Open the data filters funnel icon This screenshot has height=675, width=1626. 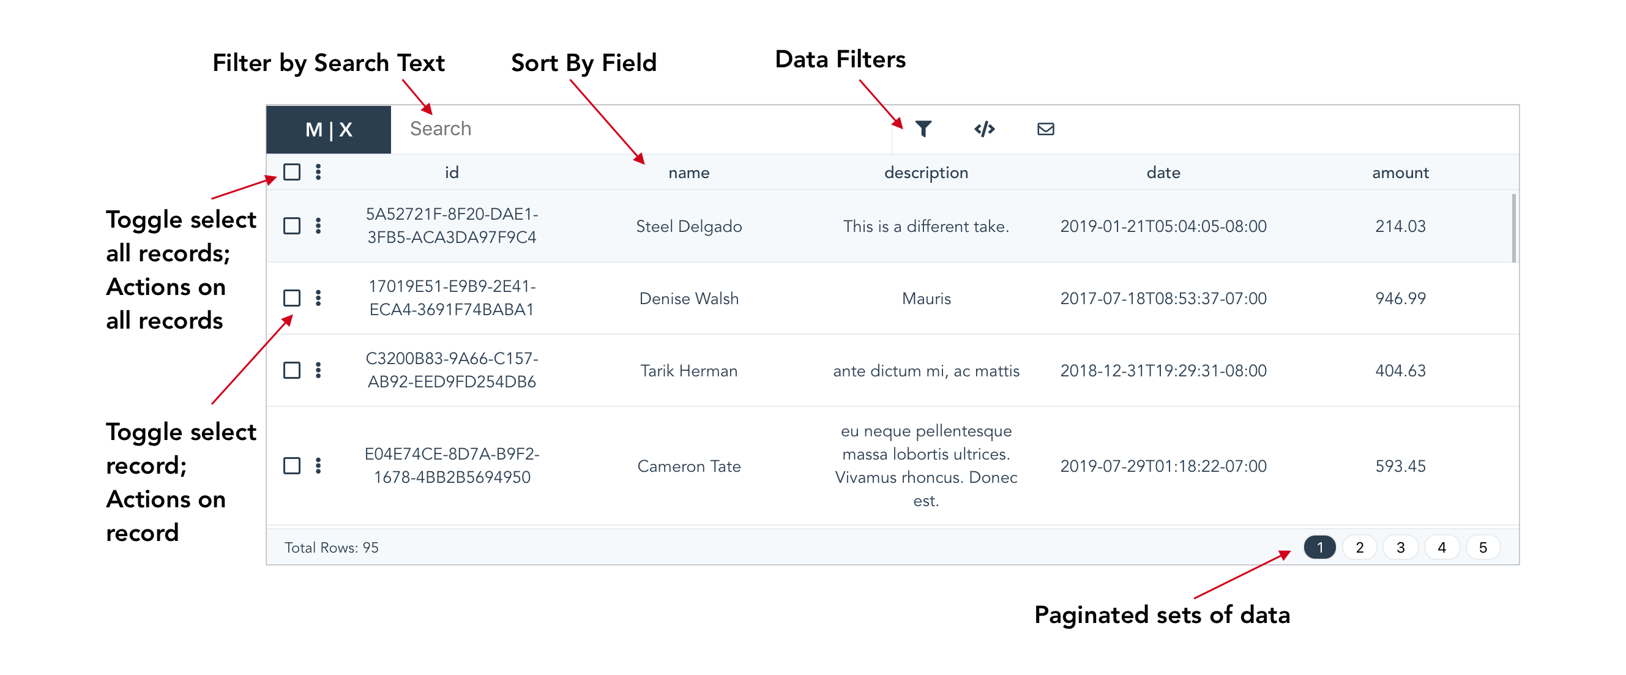(x=923, y=129)
